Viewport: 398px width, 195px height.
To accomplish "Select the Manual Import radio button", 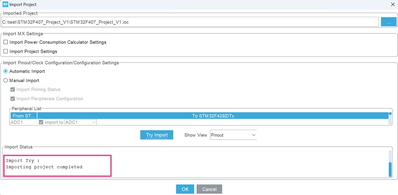I will pos(6,81).
